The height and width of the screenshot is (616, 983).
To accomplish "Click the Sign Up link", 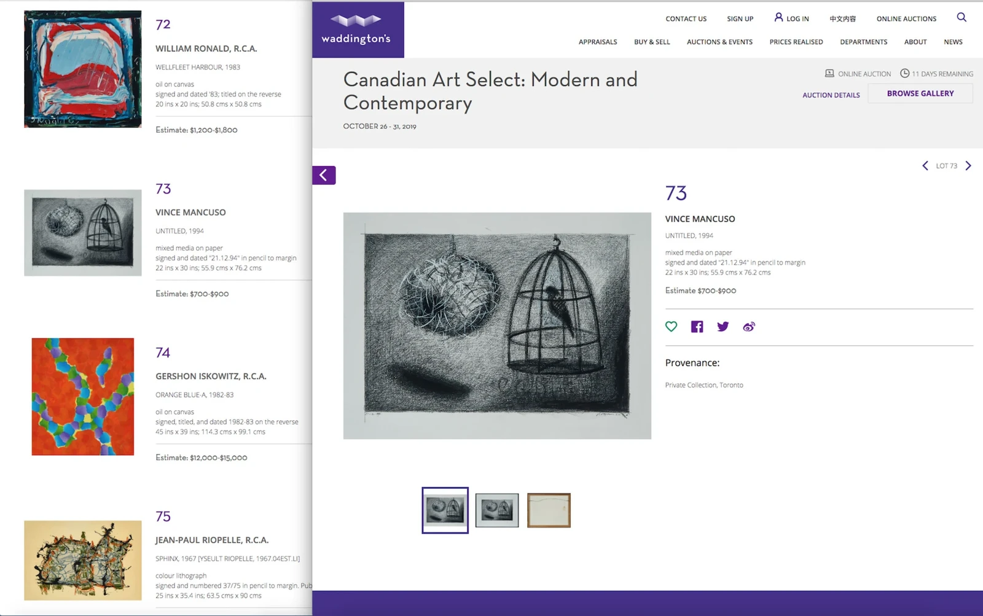I will [x=740, y=18].
